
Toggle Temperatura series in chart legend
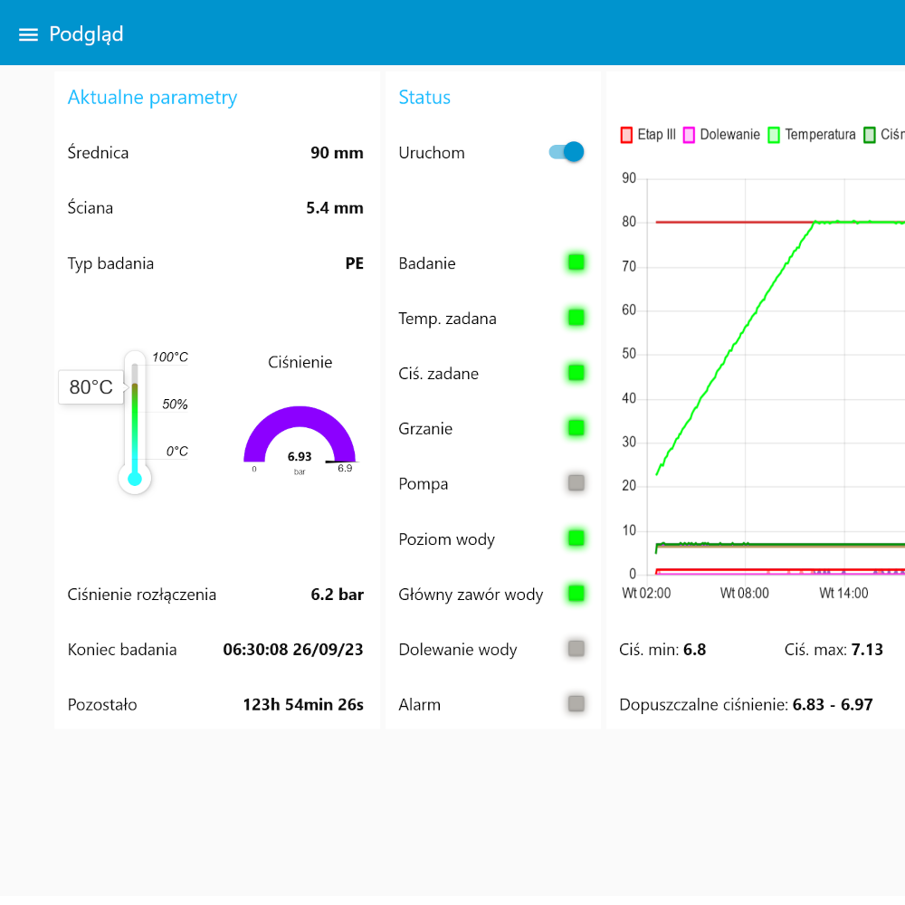click(x=812, y=135)
